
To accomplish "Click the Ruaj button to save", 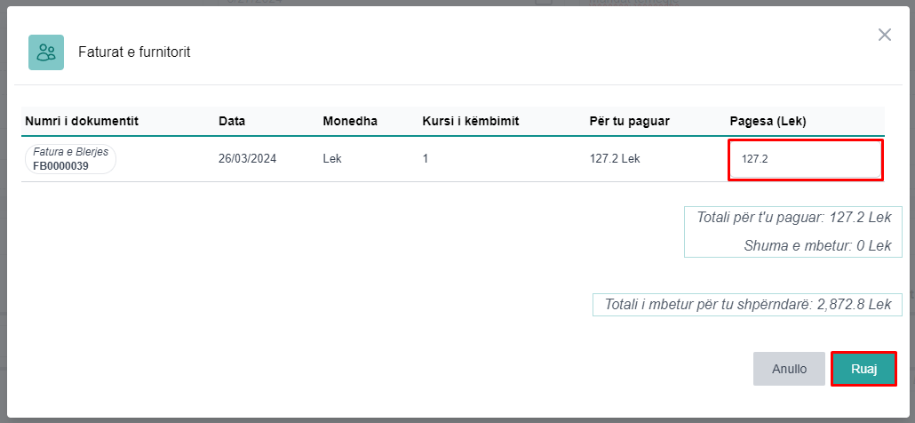I will coord(863,369).
